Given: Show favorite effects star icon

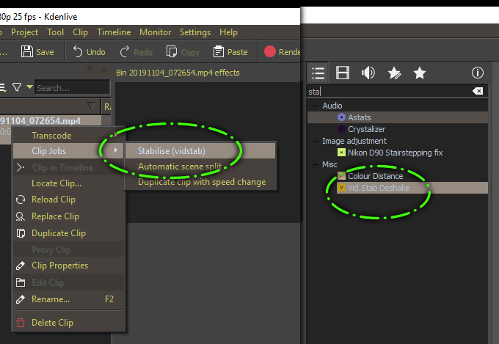Looking at the screenshot, I should [x=420, y=73].
